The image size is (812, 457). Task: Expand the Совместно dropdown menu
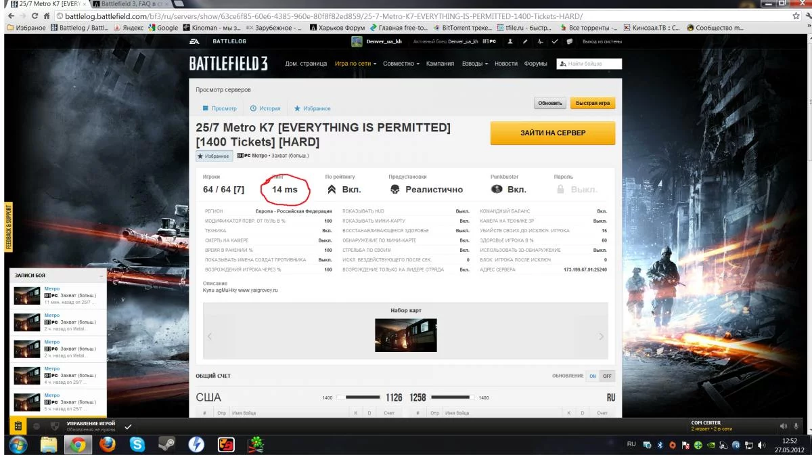[x=401, y=64]
